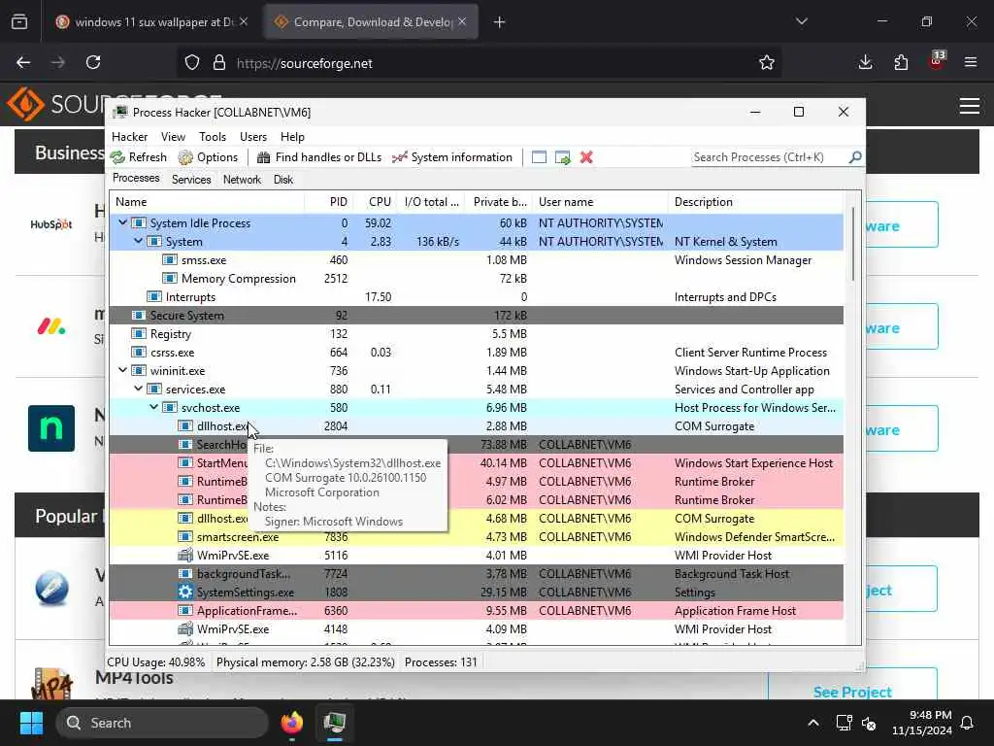Open the View menu
Image resolution: width=994 pixels, height=746 pixels.
point(173,136)
